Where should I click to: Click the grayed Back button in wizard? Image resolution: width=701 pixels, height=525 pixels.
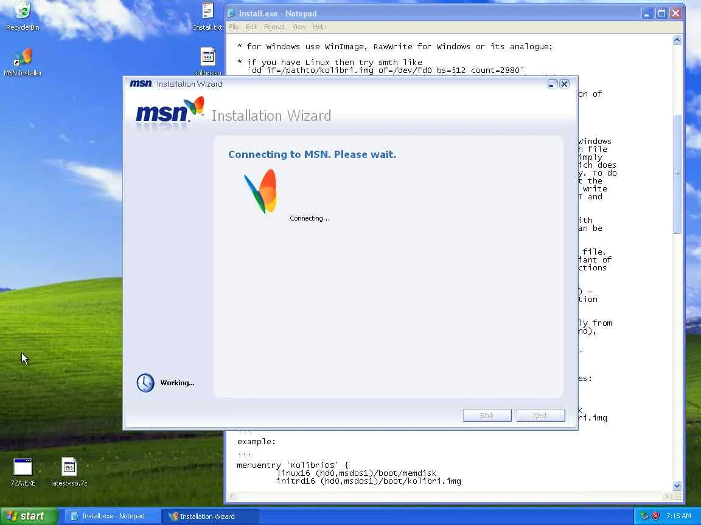coord(487,415)
